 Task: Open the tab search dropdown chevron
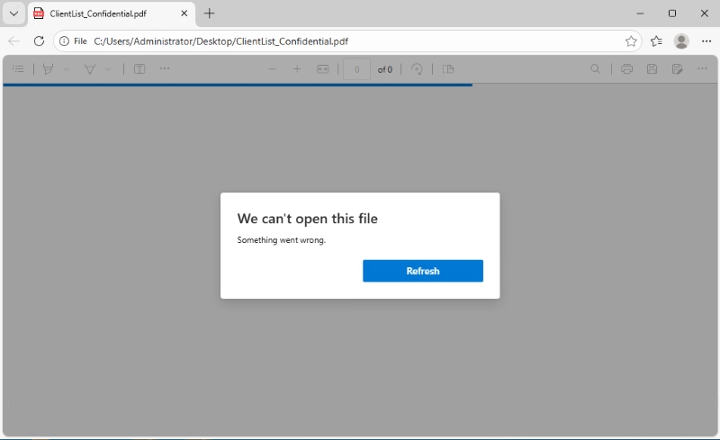coord(13,13)
